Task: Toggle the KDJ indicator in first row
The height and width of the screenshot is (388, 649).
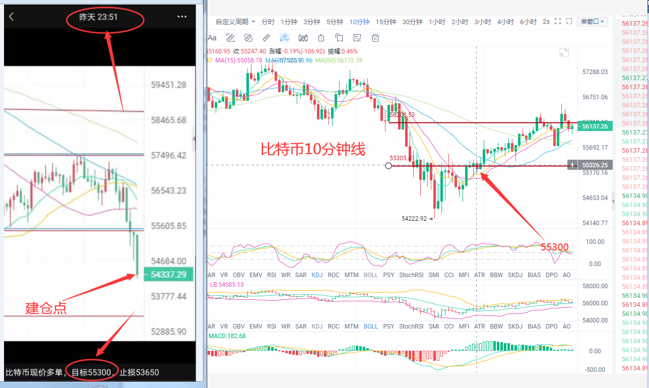Action: (317, 275)
